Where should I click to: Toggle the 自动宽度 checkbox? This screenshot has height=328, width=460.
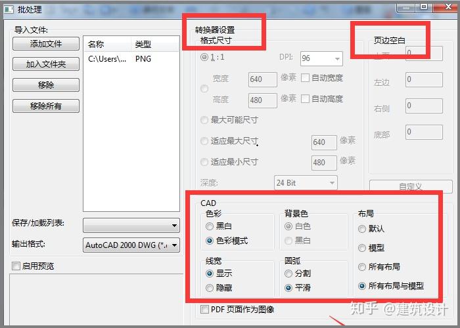pyautogui.click(x=305, y=78)
